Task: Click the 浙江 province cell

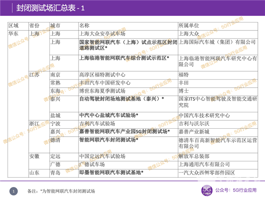Action: pyautogui.click(x=34, y=123)
